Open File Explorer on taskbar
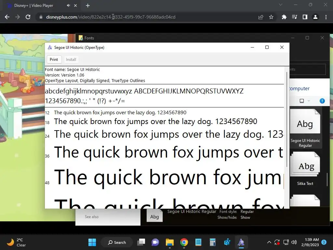This screenshot has width=333, height=250. (170, 242)
